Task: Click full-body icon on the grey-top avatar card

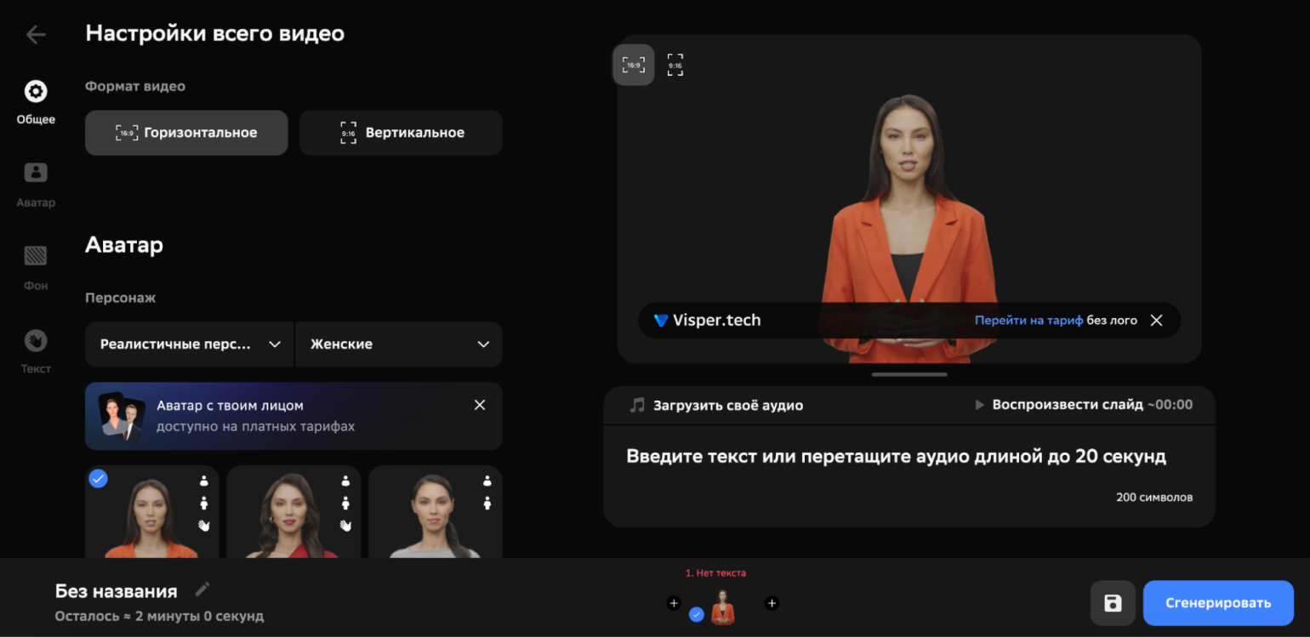Action: click(487, 503)
